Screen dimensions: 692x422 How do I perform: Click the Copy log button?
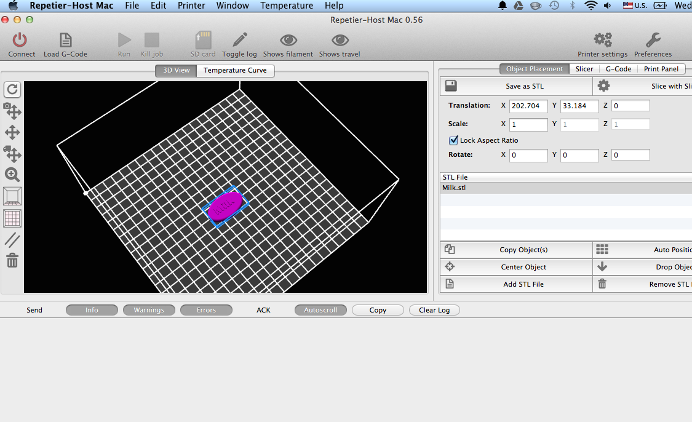[378, 310]
